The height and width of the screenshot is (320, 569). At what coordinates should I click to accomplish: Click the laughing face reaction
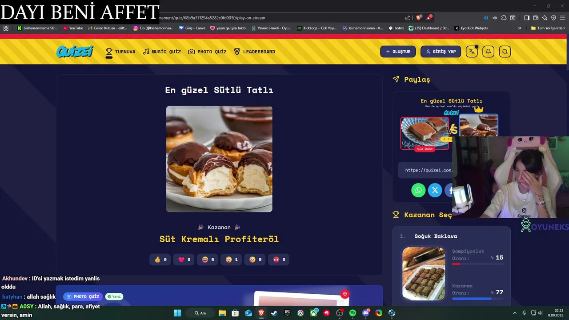click(x=208, y=260)
